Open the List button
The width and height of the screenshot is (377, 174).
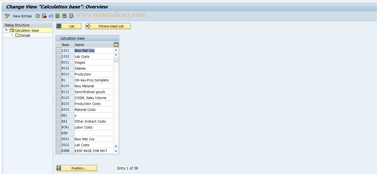69,26
